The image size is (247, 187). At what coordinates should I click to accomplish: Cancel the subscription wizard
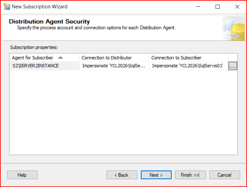point(224,175)
